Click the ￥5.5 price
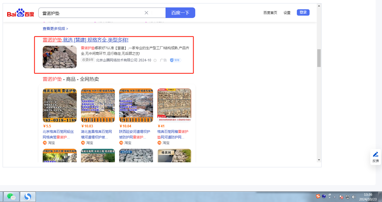The image size is (382, 202). (x=47, y=126)
